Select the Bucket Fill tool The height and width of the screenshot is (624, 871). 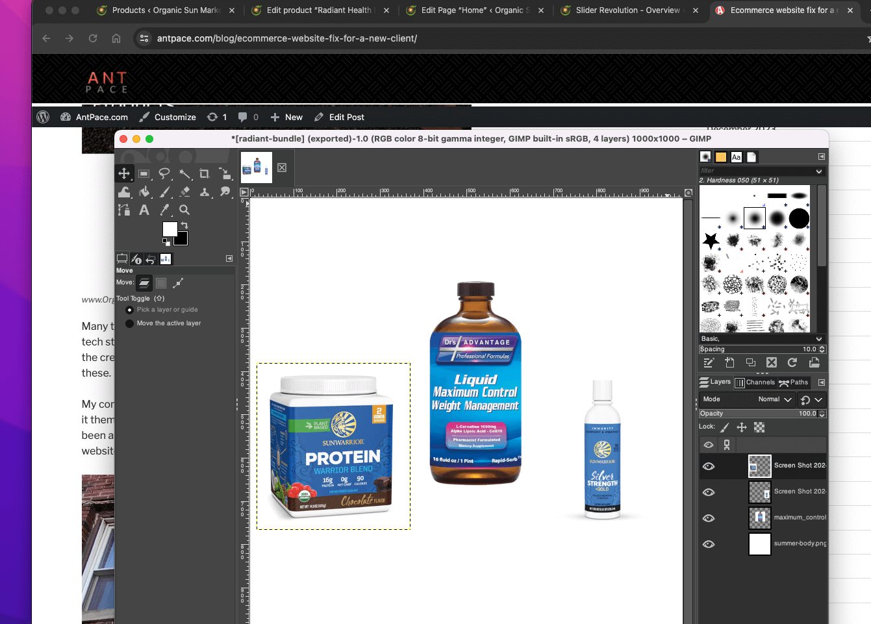coord(144,192)
